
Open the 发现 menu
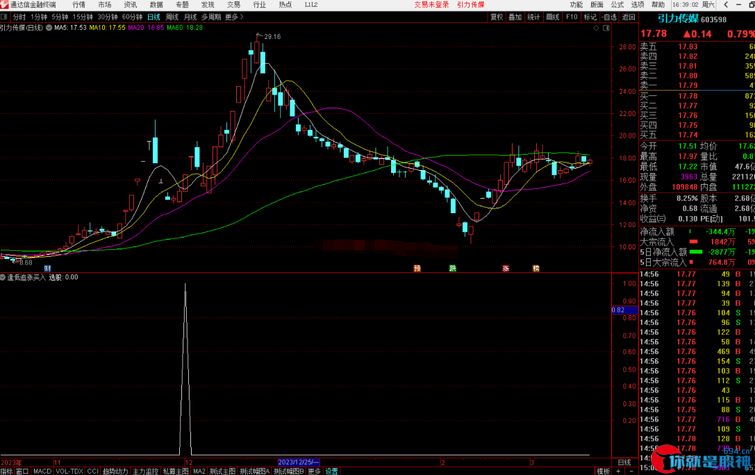[208, 4]
